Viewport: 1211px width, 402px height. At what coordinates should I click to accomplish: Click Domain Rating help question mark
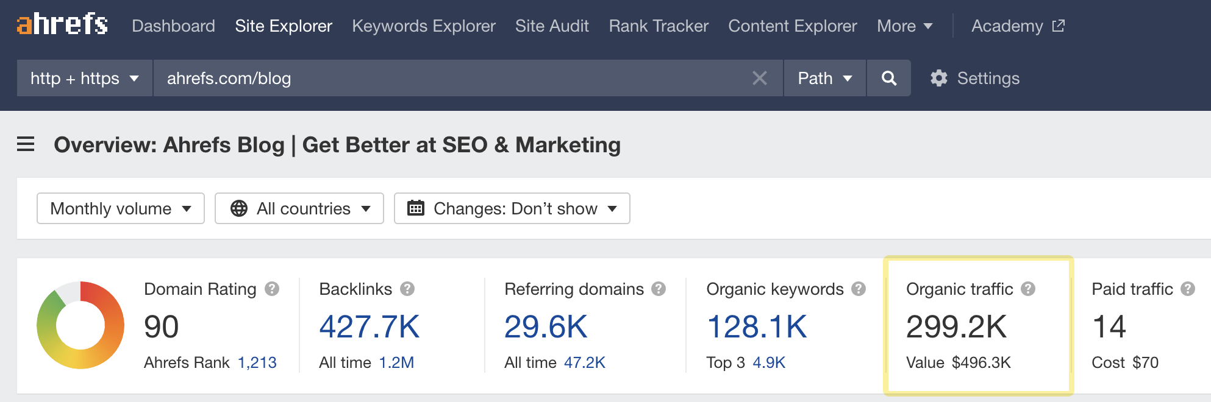click(x=272, y=289)
